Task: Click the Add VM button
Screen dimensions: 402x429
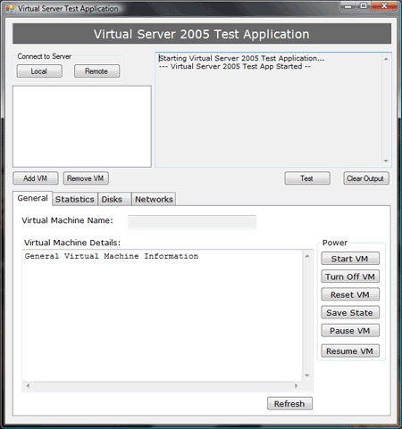Action: 36,178
